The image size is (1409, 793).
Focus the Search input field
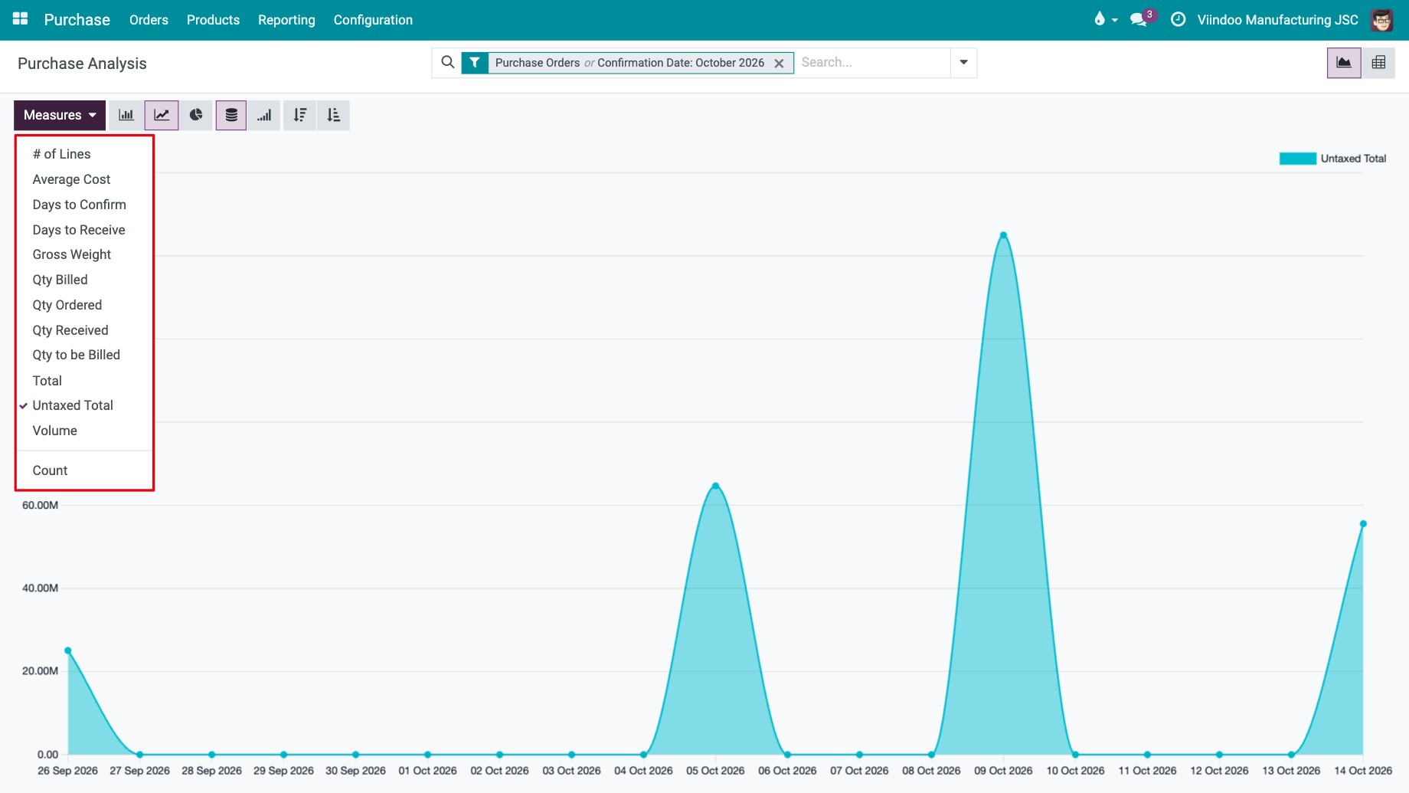[872, 63]
